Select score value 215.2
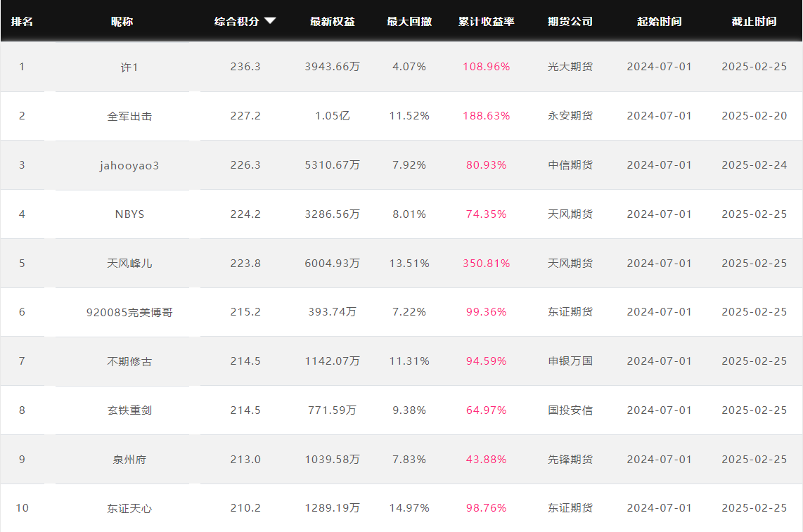 (245, 312)
